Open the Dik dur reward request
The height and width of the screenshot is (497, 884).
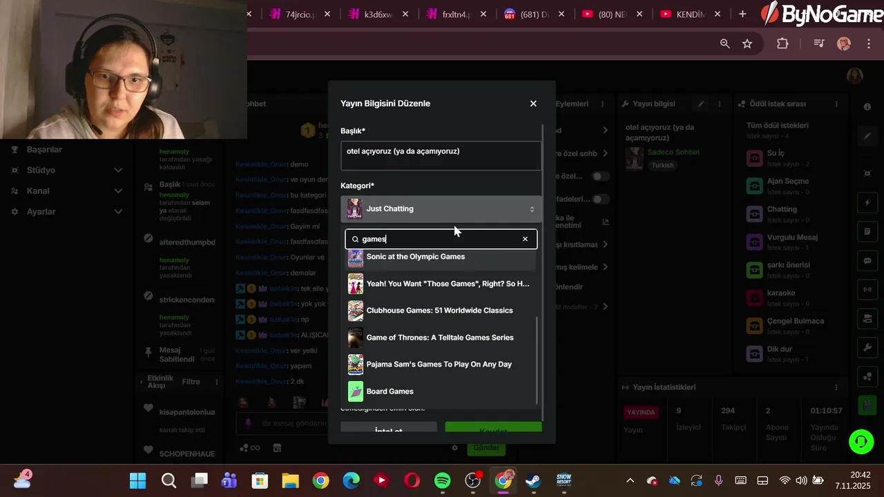click(x=791, y=353)
